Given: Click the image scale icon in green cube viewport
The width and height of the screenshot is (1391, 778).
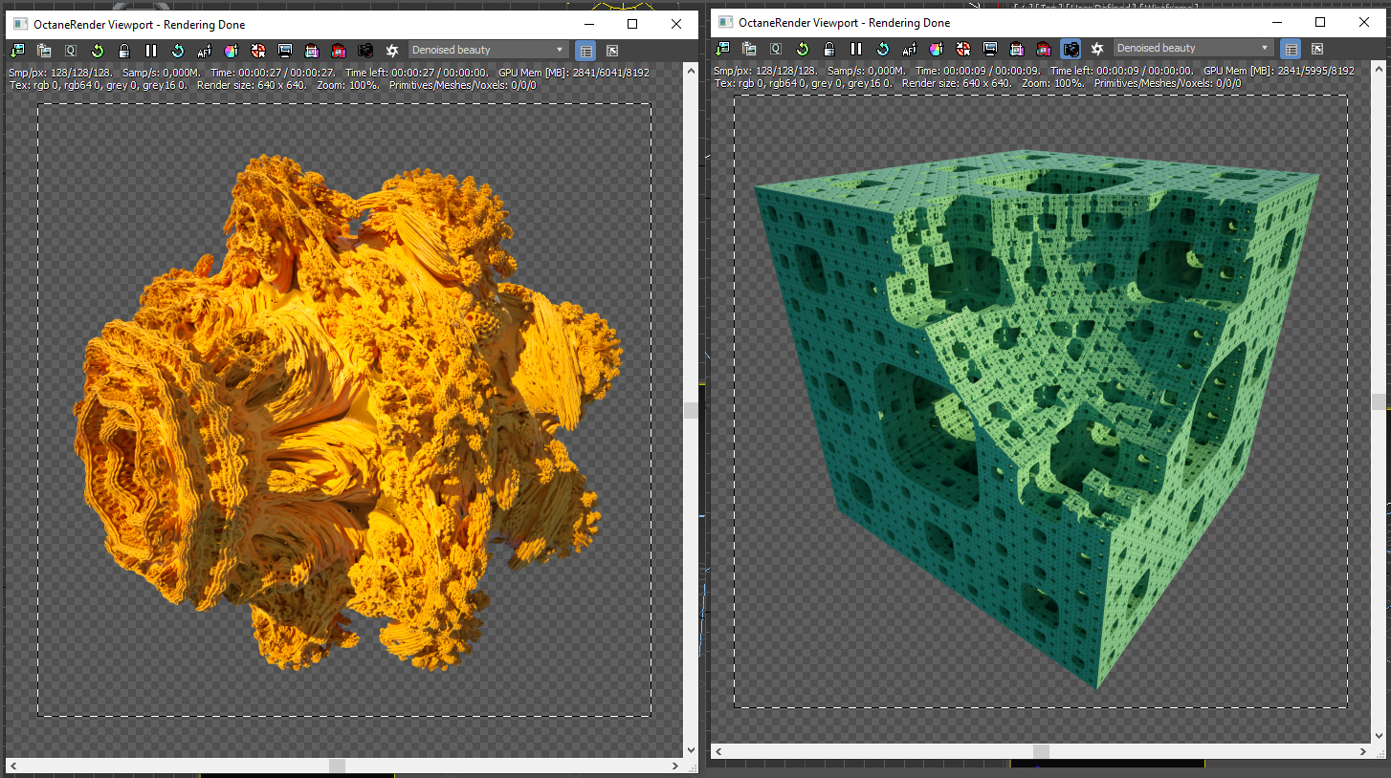Looking at the screenshot, I should 1317,48.
